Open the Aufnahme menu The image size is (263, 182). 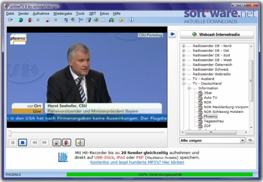pyautogui.click(x=41, y=13)
